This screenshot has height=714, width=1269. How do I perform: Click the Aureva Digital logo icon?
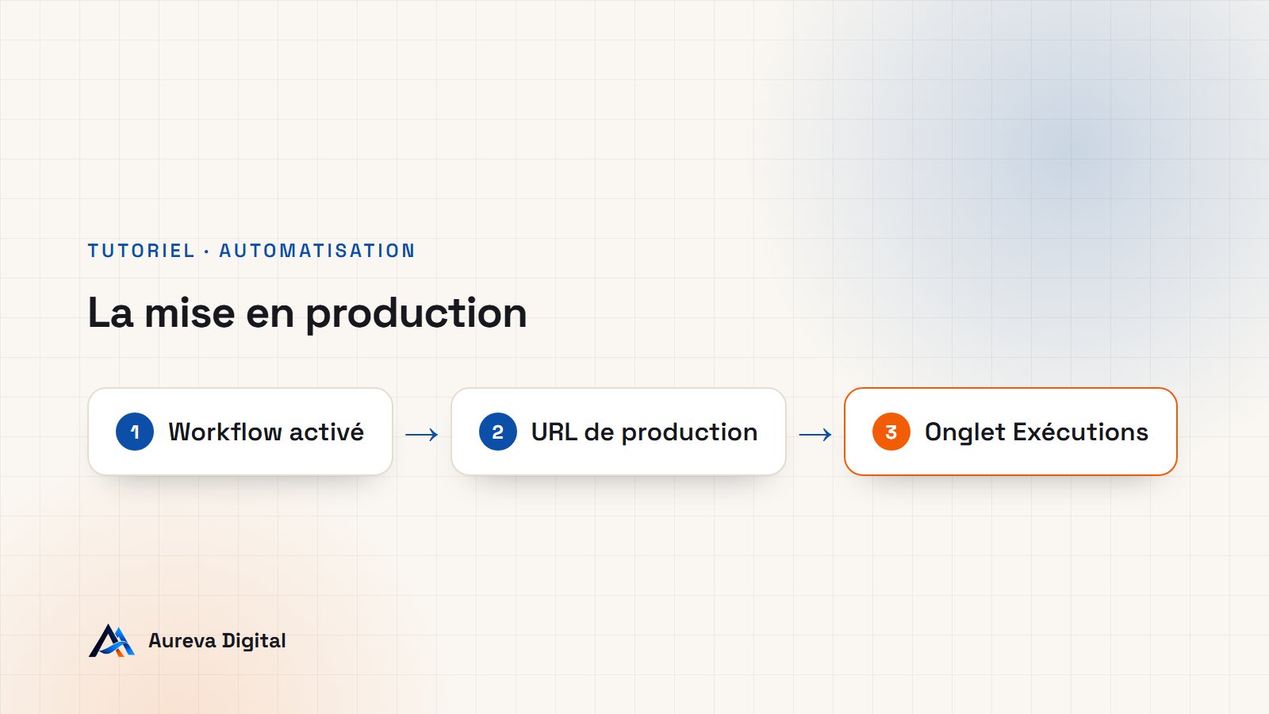click(x=112, y=641)
